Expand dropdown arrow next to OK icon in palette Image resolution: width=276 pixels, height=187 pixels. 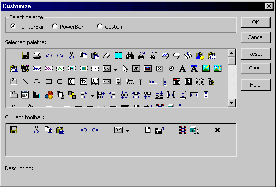pos(115,70)
